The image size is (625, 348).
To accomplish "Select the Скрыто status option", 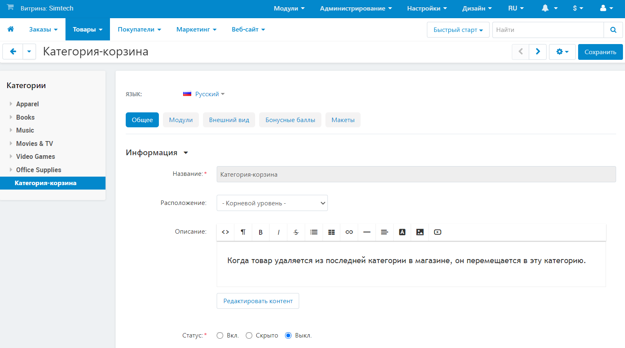I will click(249, 335).
